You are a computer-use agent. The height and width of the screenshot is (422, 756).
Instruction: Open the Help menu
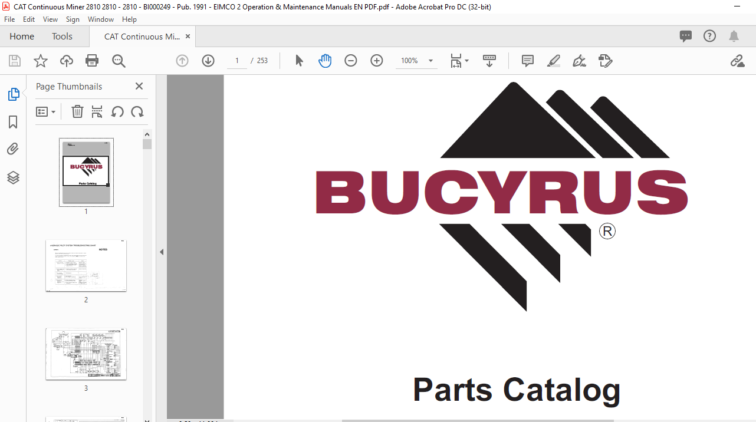click(x=129, y=19)
